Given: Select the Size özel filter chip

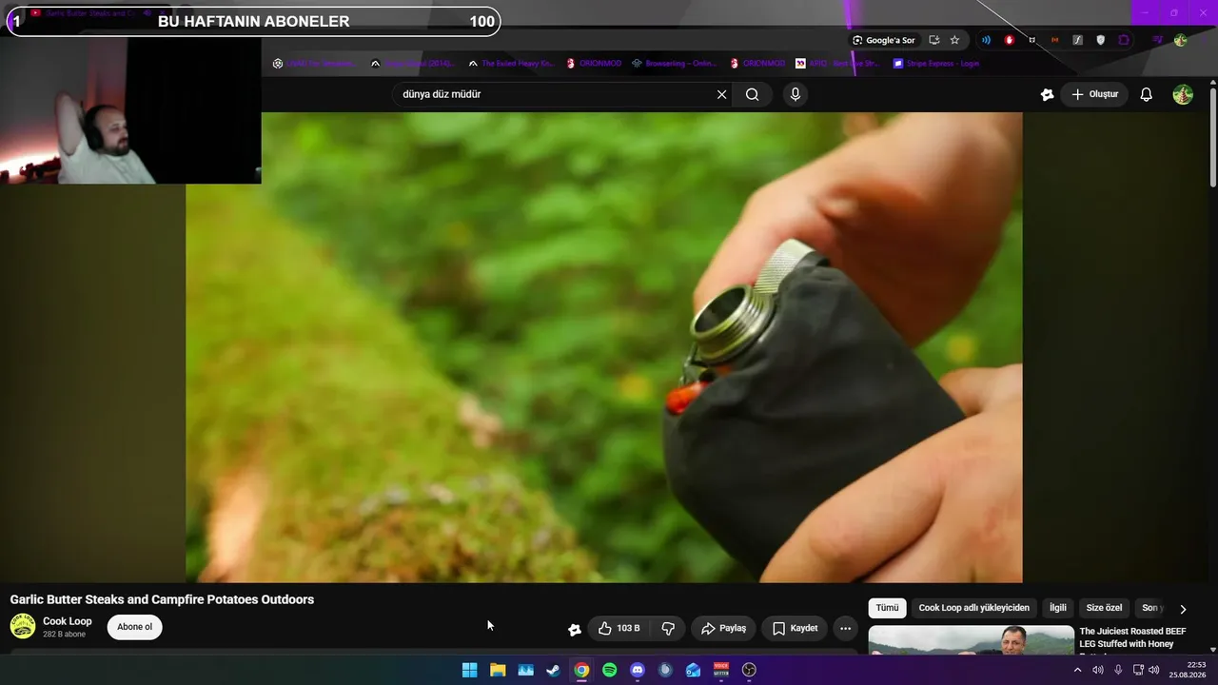Looking at the screenshot, I should tap(1104, 608).
